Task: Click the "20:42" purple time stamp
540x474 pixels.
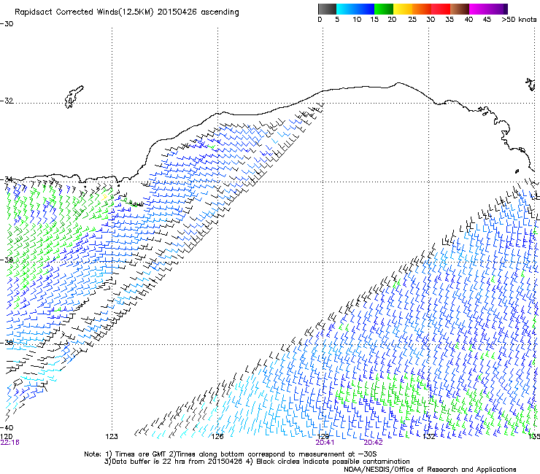Action: [x=374, y=443]
